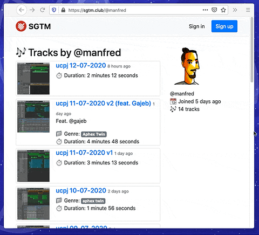
Task: Reload the page with refresh icon
Action: (x=43, y=10)
